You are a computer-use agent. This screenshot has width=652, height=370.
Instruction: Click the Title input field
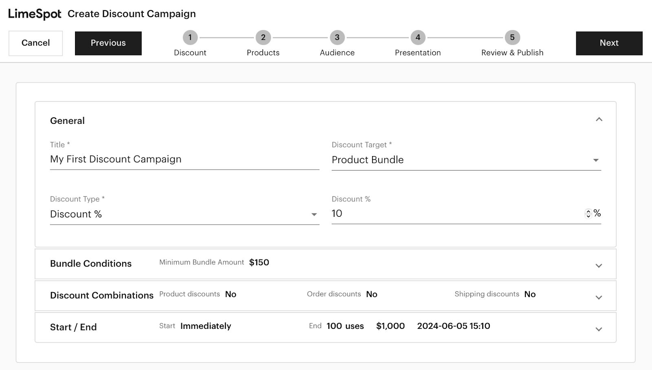click(x=184, y=159)
